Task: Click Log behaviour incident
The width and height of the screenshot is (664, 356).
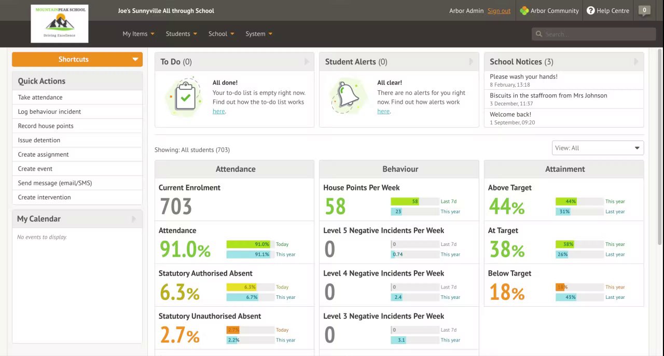Action: [77, 112]
